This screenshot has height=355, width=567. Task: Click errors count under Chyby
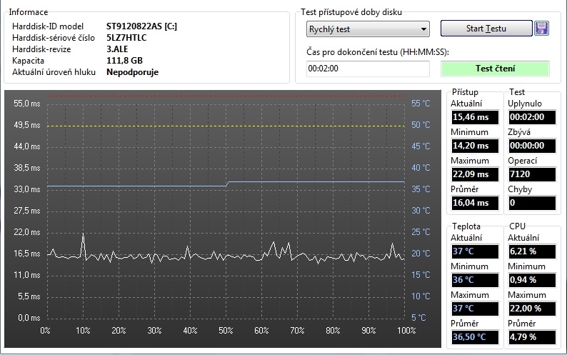click(x=532, y=203)
